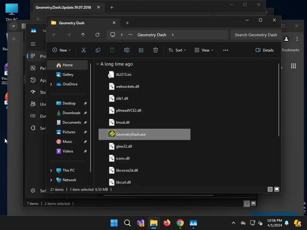
Task: Open taskbar Search
Action: click(127, 223)
